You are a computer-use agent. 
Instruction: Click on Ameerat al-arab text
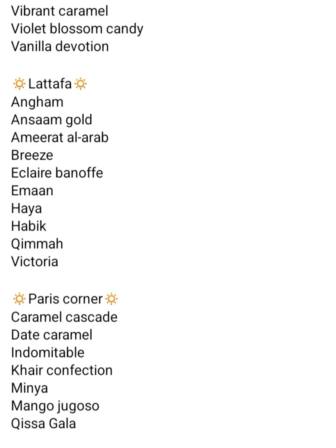pos(60,137)
